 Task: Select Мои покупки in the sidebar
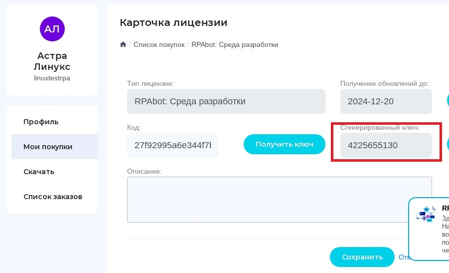pos(54,147)
